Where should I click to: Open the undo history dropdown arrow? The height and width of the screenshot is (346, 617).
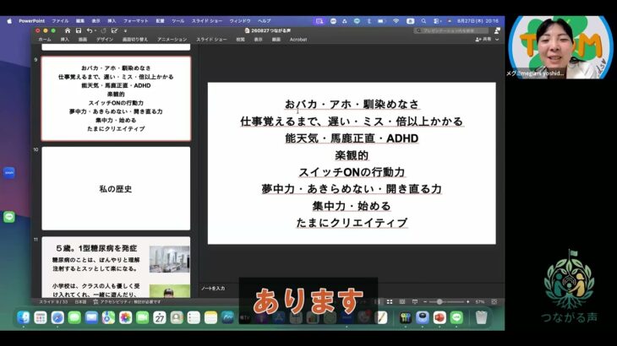96,30
